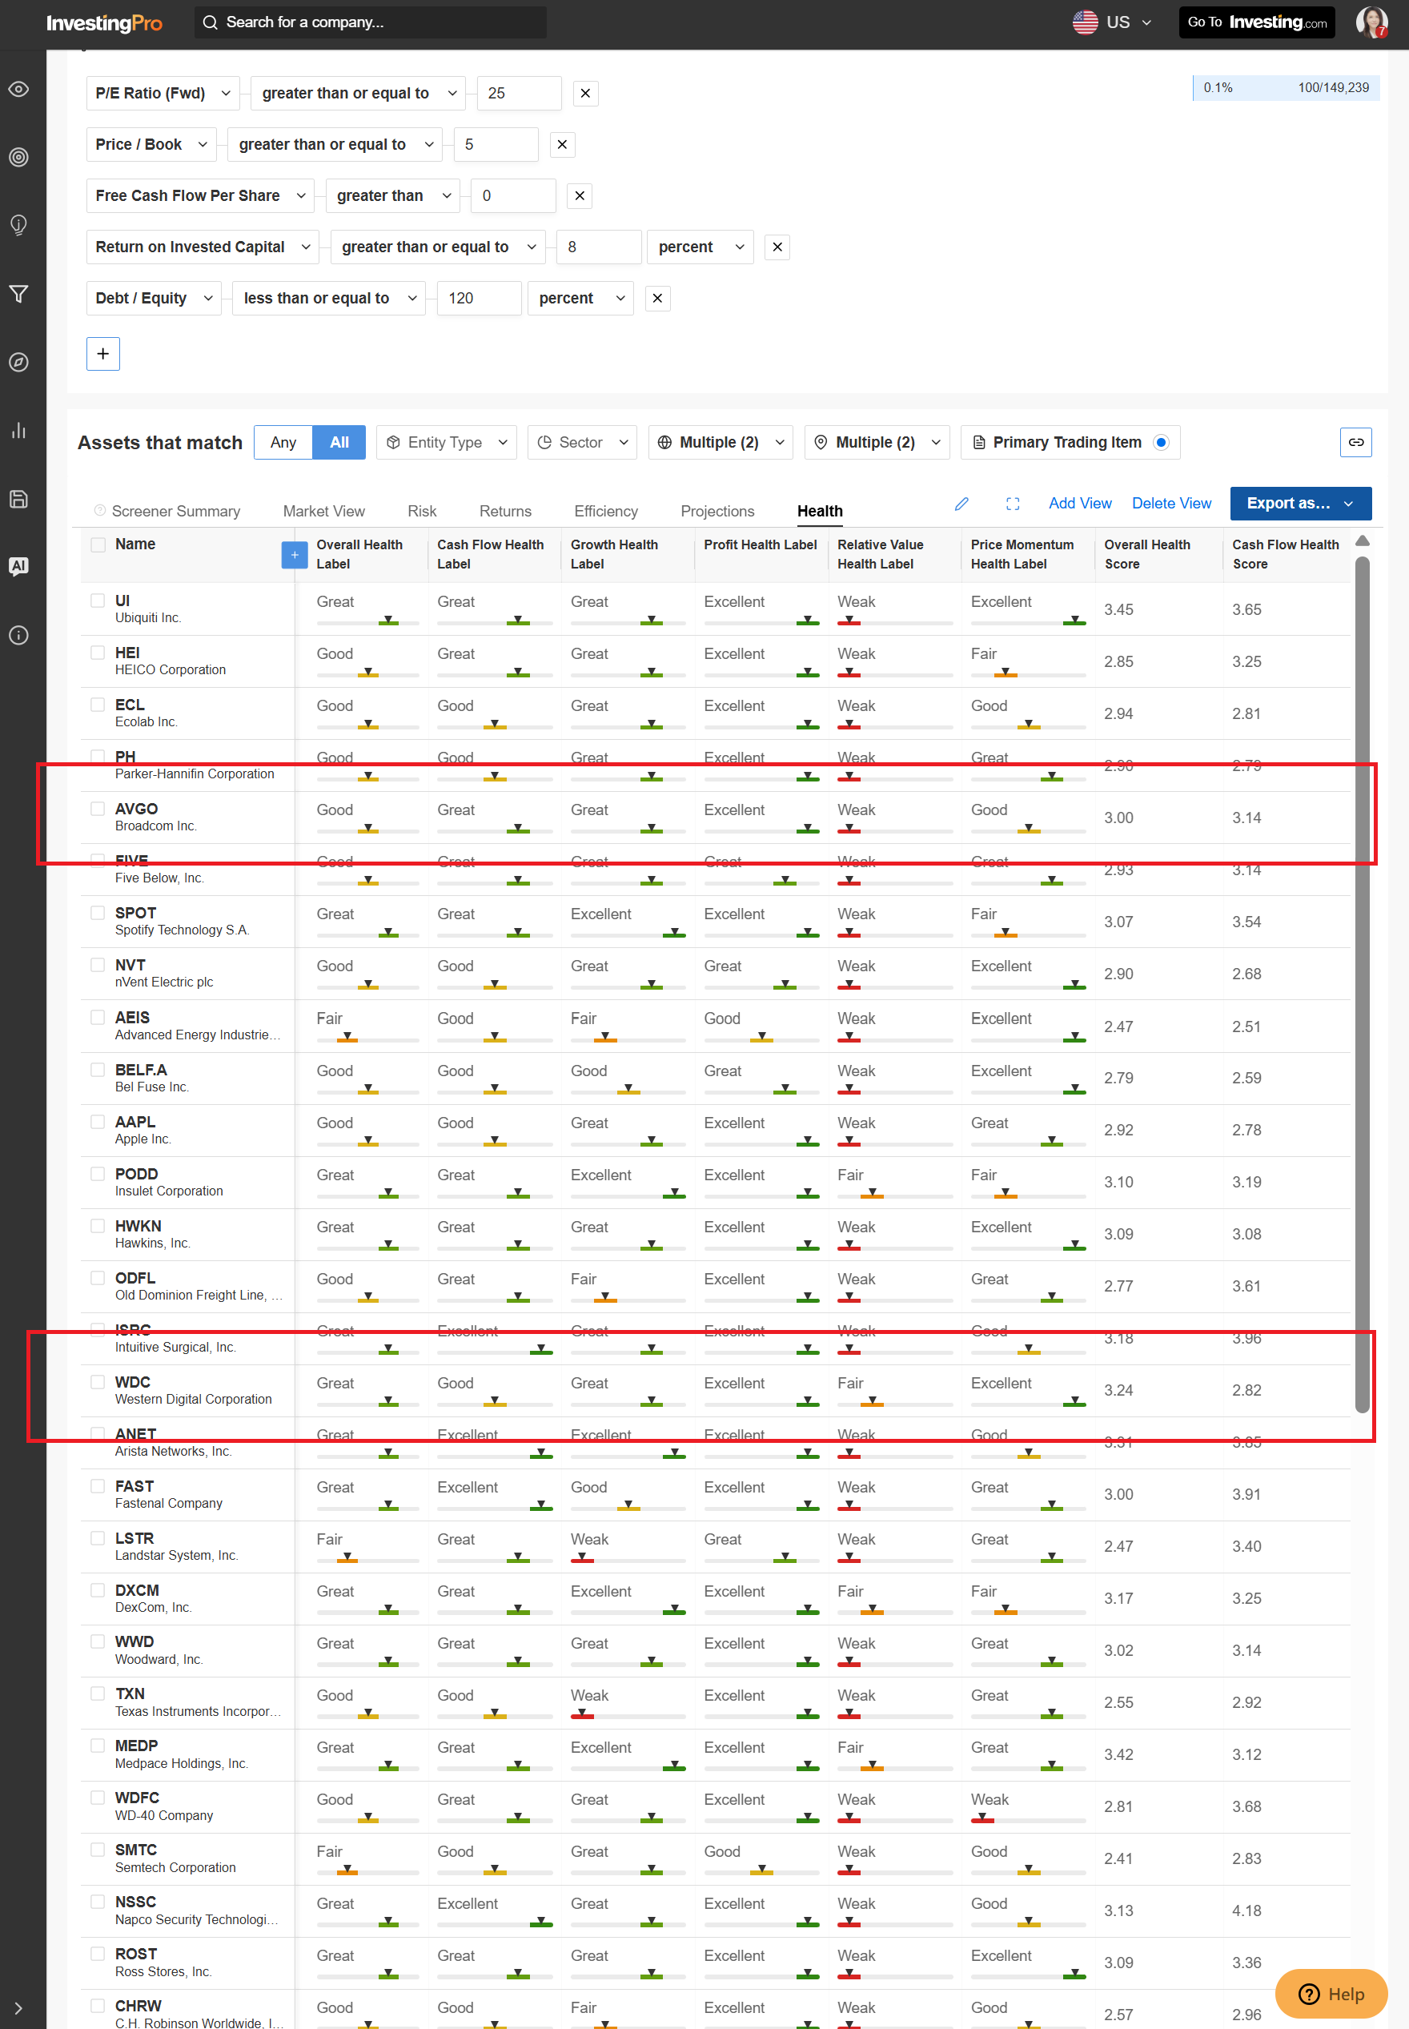
Task: Expand sidebar with bottom arrow icon
Action: [x=18, y=2008]
